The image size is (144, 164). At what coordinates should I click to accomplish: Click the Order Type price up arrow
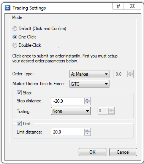click(130, 72)
